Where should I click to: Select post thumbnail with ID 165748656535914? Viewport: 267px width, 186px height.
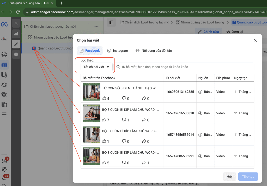[x=92, y=135]
